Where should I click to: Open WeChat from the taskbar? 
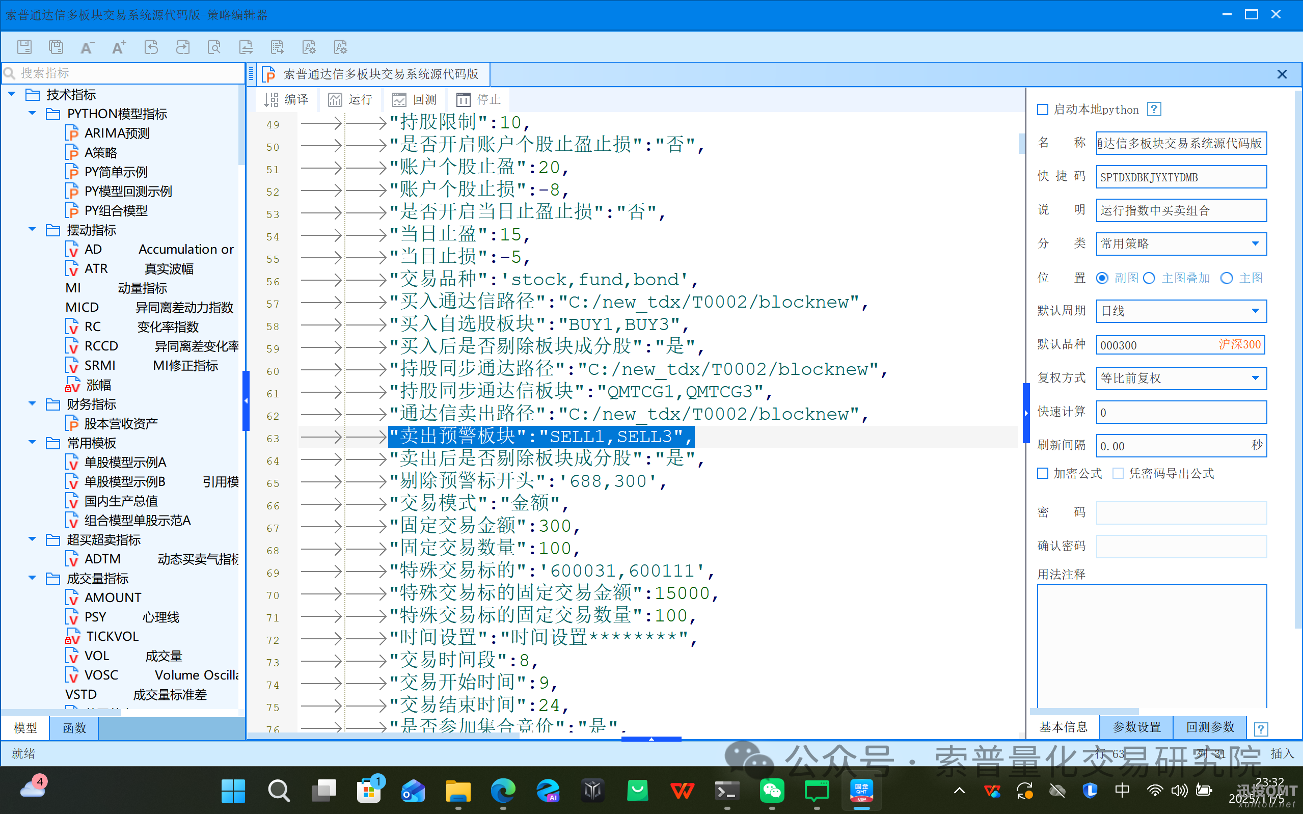771,790
